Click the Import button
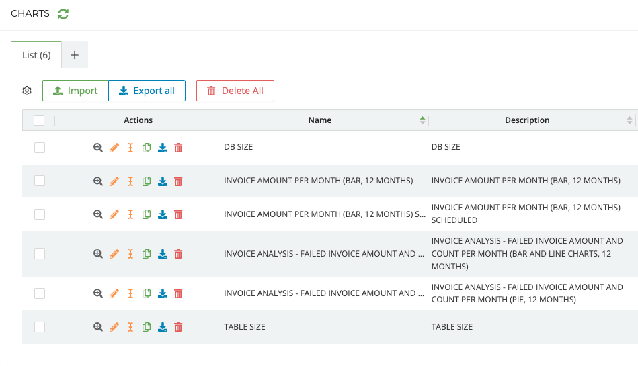Image resolution: width=638 pixels, height=366 pixels. coord(75,91)
